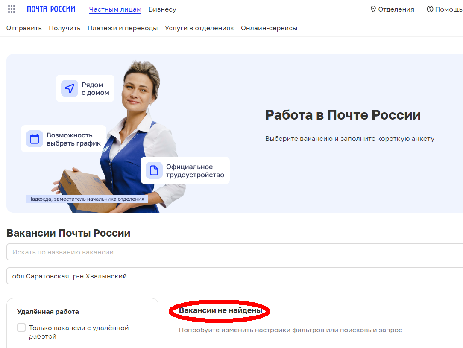Open Платежи и переводы menu

coord(123,28)
